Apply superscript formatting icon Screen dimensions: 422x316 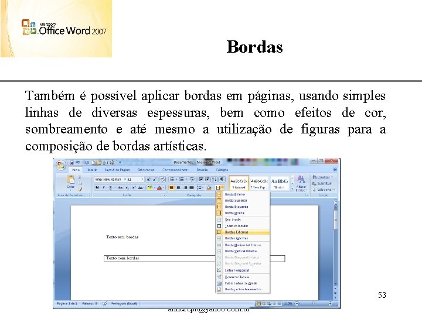click(x=134, y=188)
